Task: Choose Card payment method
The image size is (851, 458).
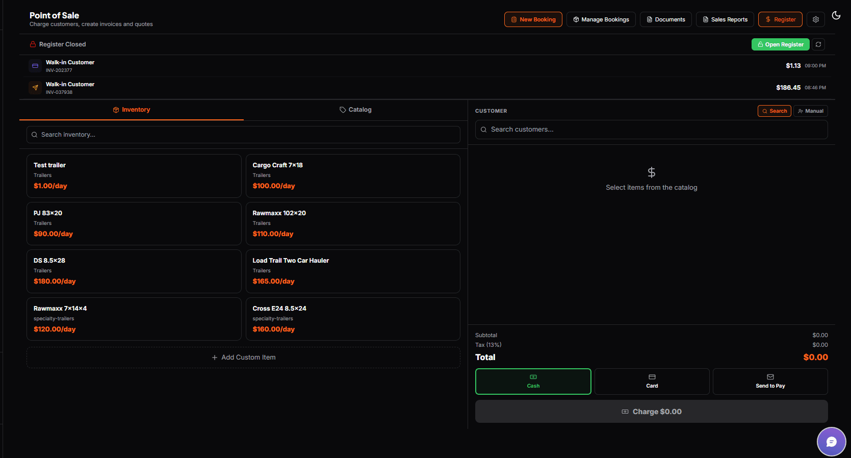Action: (652, 381)
